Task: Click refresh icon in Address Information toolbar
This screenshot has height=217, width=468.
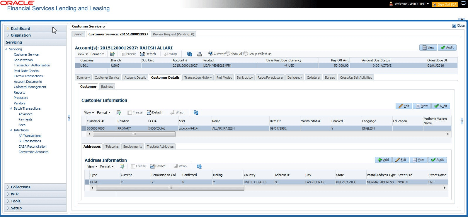Action: coord(199,166)
